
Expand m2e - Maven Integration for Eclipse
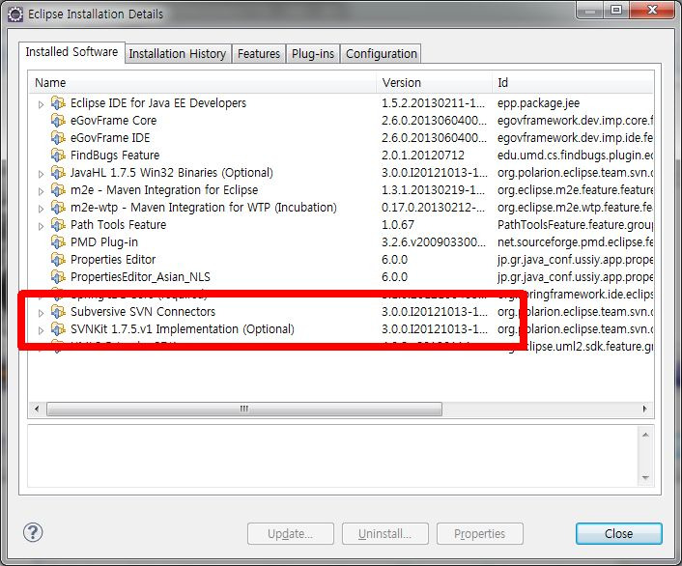41,191
